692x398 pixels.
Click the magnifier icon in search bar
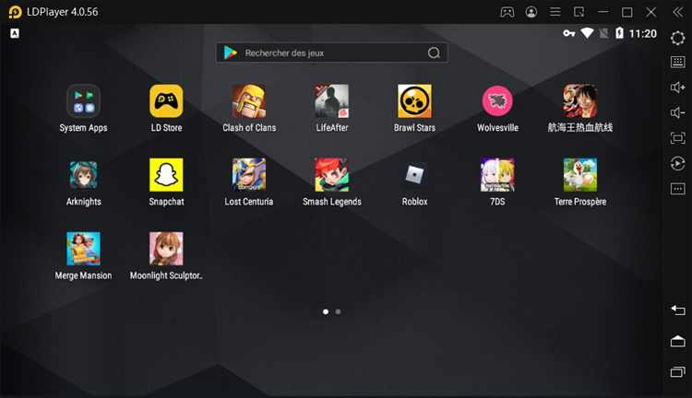point(434,53)
